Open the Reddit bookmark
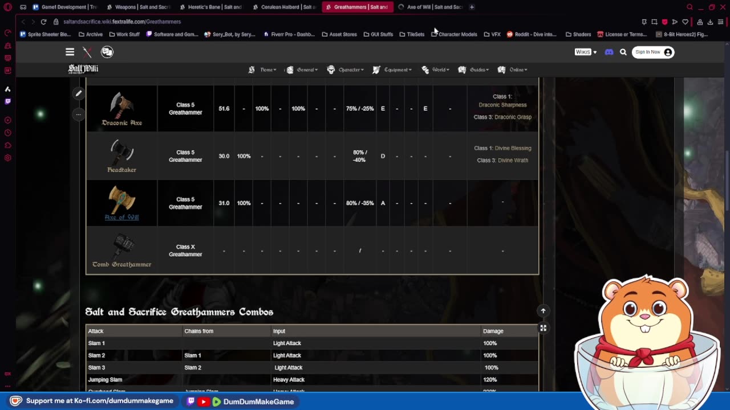The image size is (730, 410). click(532, 34)
